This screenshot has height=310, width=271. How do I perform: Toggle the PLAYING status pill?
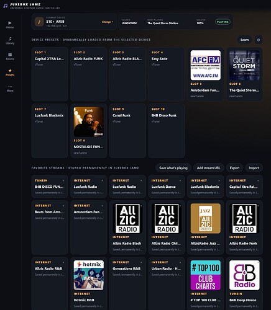click(x=223, y=22)
